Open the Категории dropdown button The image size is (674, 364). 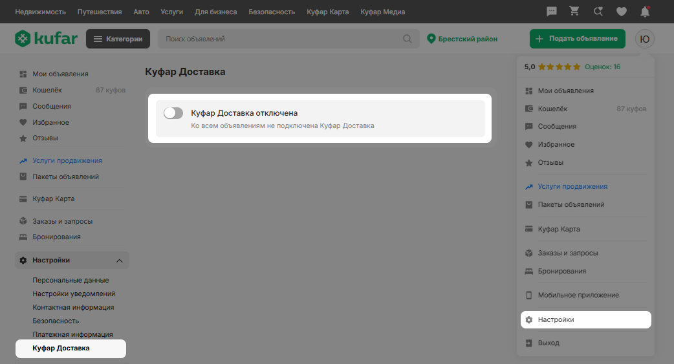[118, 39]
